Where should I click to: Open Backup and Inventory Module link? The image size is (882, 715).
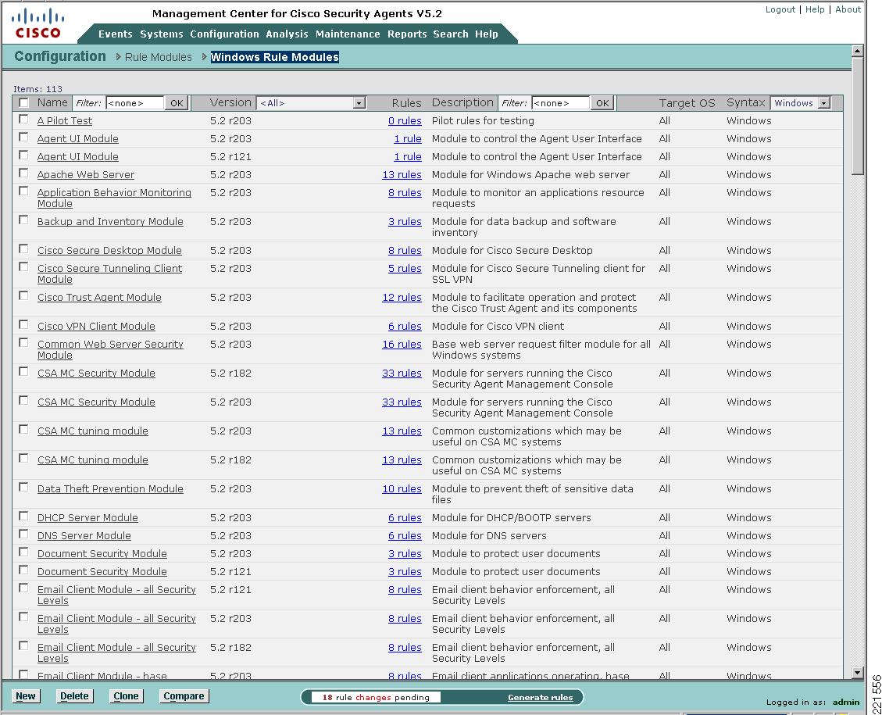click(110, 222)
